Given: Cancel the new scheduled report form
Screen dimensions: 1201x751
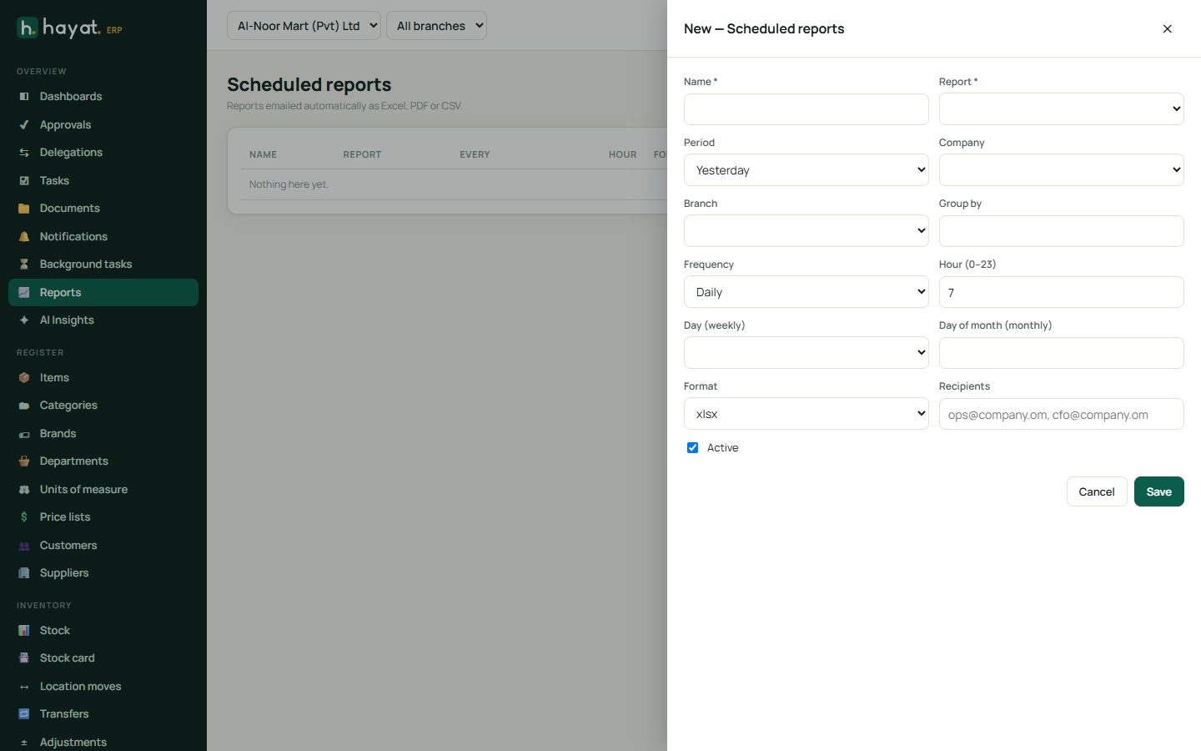Looking at the screenshot, I should (x=1097, y=491).
